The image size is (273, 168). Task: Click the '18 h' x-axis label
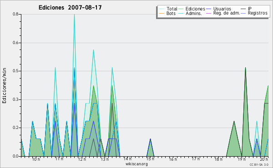tap(218, 159)
